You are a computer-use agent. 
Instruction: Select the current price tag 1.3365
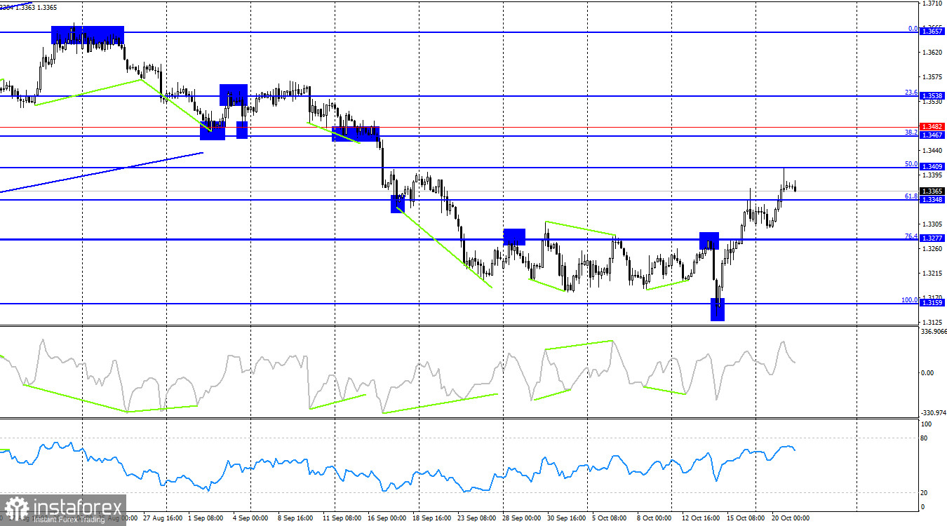pos(933,191)
